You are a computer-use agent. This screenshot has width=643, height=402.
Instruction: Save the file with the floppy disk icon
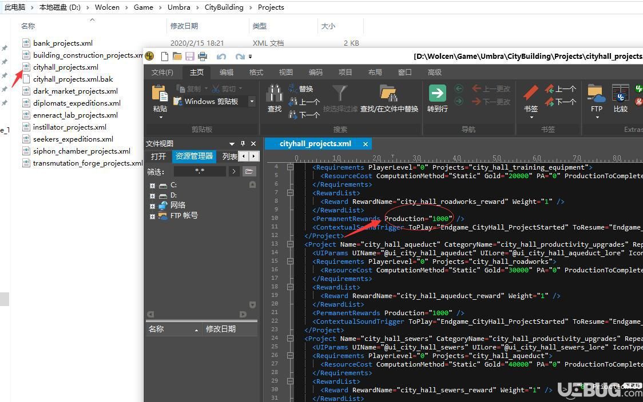click(x=190, y=56)
